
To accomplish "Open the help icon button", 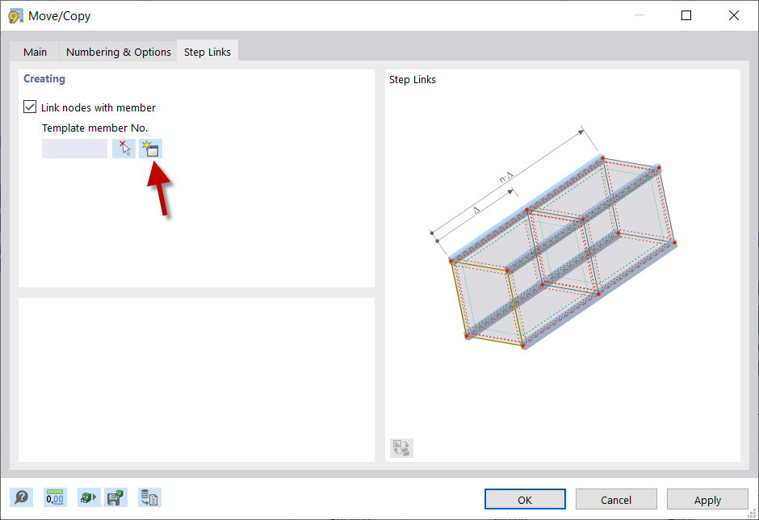I will 21,497.
